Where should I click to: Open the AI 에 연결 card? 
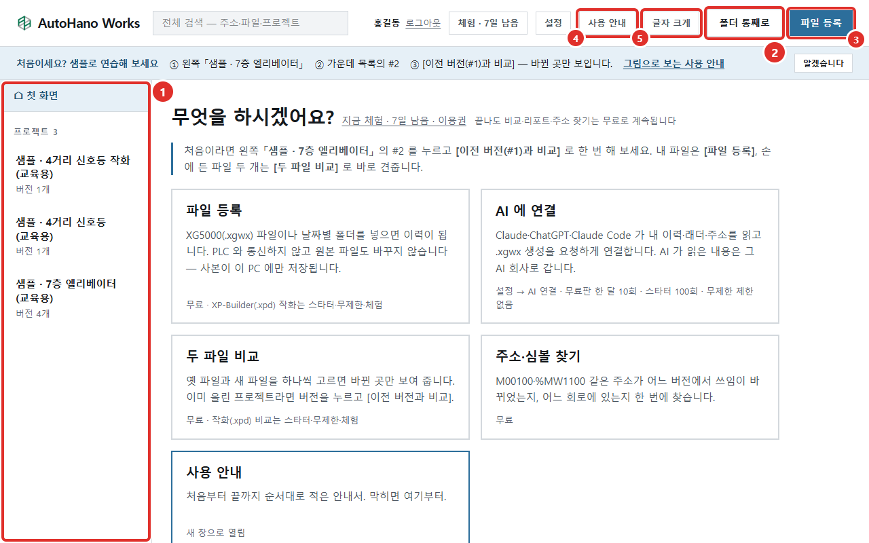[x=630, y=256]
